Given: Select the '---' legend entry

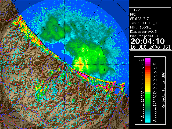Looking at the screenshot, I should (x=154, y=60).
